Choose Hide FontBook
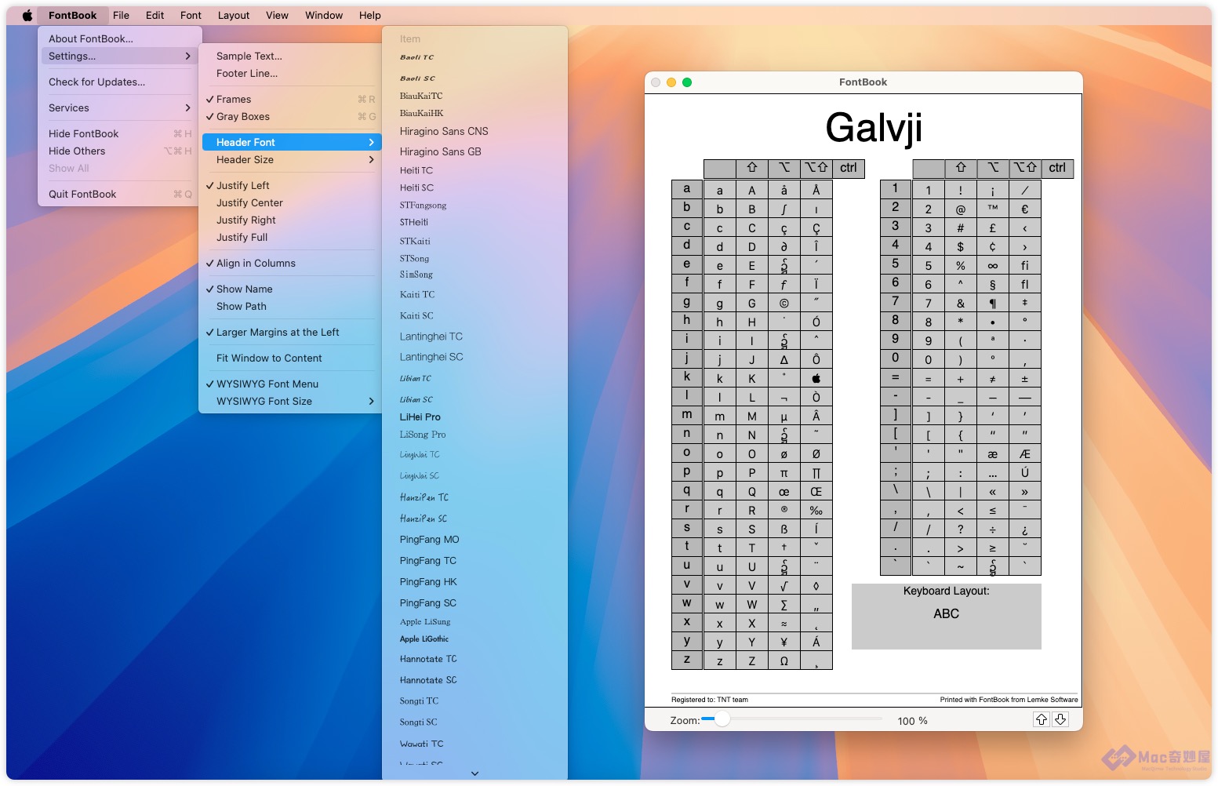The width and height of the screenshot is (1218, 786). coord(119,133)
